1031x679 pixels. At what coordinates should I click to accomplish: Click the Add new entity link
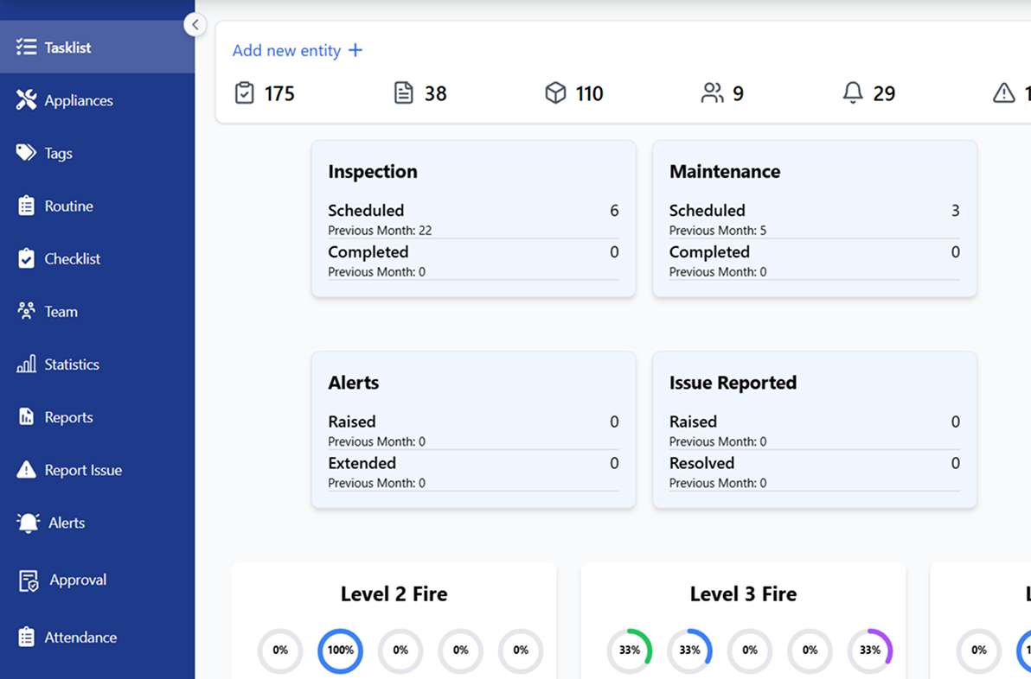pos(297,51)
